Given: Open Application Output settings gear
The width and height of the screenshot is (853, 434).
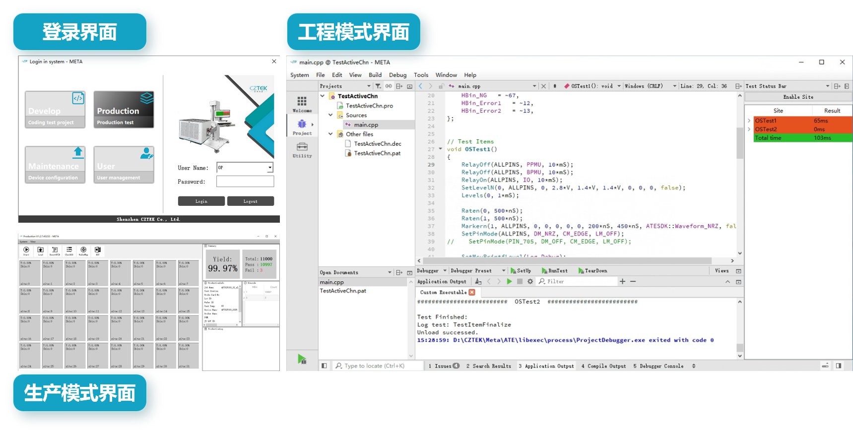Looking at the screenshot, I should tap(530, 281).
